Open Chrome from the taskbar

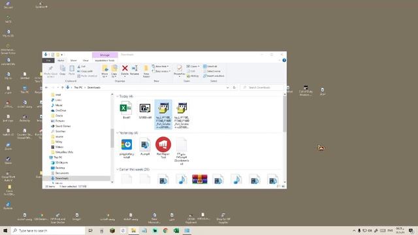tap(165, 230)
